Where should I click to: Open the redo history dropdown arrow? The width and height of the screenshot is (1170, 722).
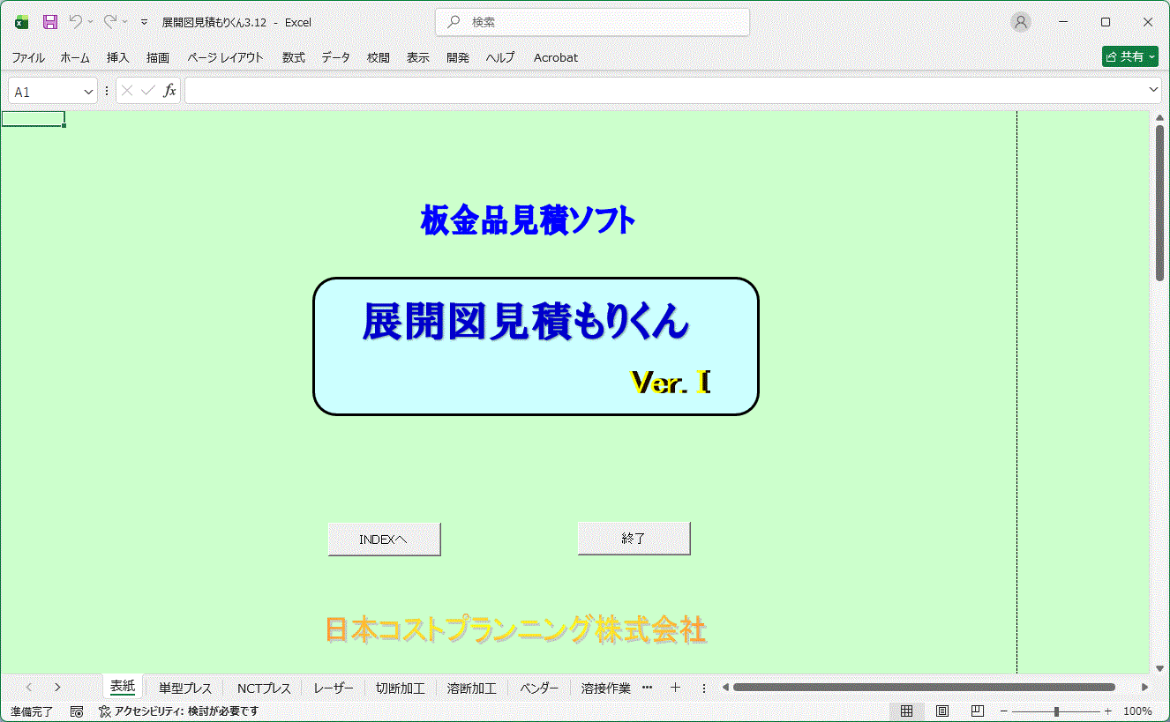pyautogui.click(x=124, y=22)
